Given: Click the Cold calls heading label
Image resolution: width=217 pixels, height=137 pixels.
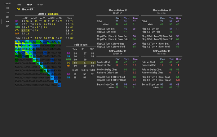Looking at the screenshot, I should [53, 14].
